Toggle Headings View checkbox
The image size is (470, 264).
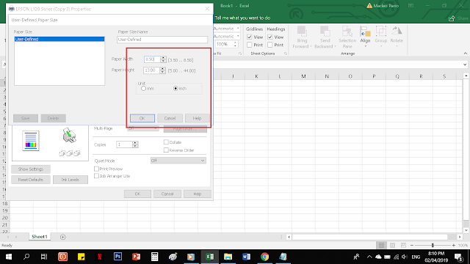click(x=270, y=37)
